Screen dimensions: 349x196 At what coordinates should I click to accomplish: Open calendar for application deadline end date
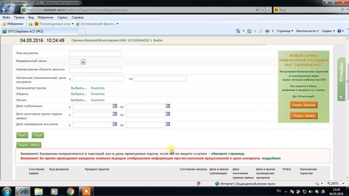[x=168, y=114]
